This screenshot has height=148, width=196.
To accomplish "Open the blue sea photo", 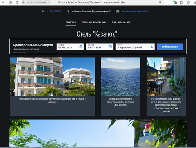I will click(121, 76).
